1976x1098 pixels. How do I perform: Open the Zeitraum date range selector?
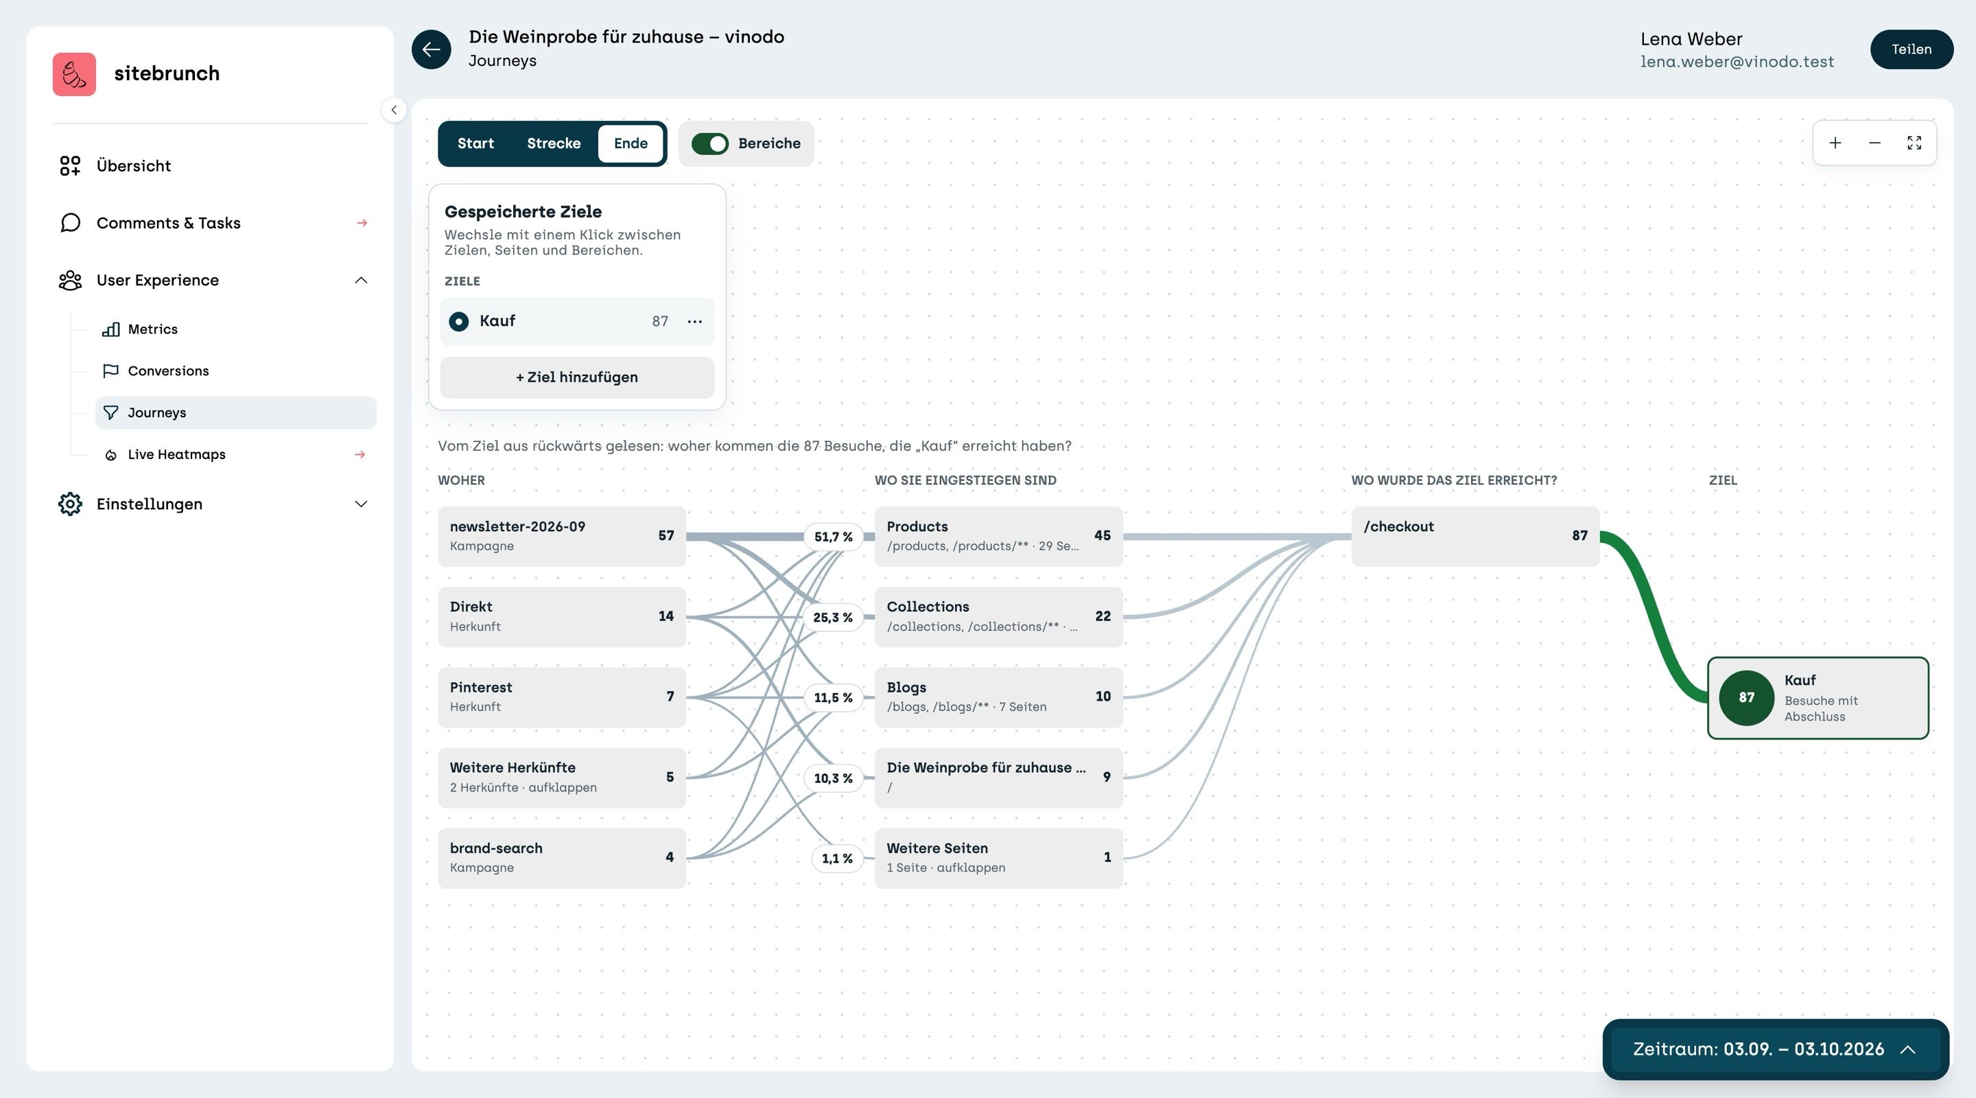1775,1049
